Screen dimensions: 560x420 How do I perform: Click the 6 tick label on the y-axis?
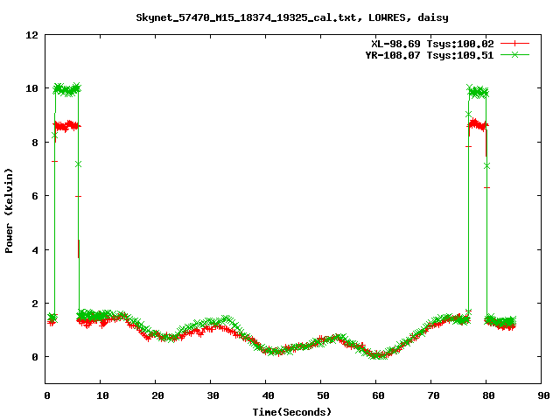tap(35, 196)
